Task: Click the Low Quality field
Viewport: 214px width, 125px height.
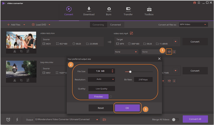Action: coord(101,89)
